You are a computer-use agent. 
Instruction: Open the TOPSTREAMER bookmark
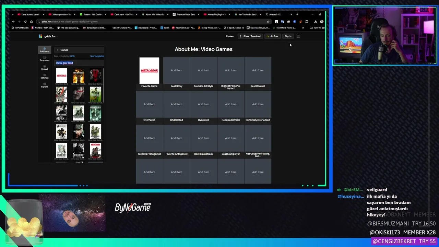pos(20,28)
